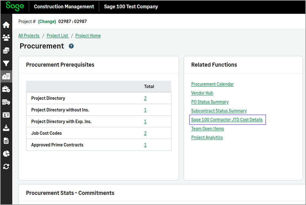Open Project Analytics link
The width and height of the screenshot is (306, 205).
coord(207,137)
